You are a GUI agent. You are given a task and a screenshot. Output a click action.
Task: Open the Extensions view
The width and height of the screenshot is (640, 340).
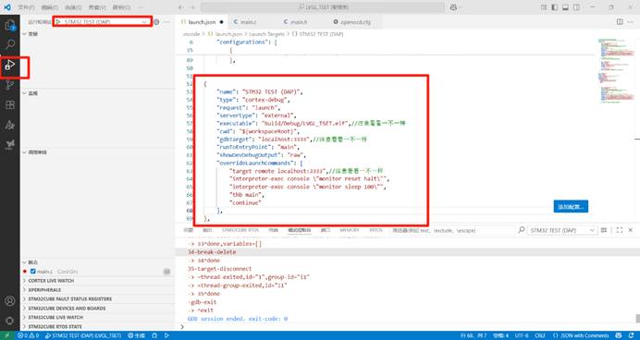(10, 105)
